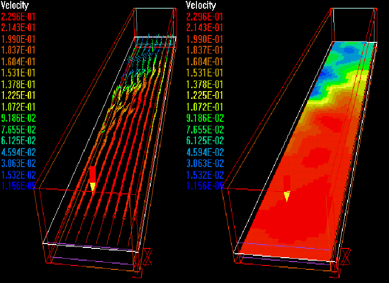This screenshot has height=283, width=389.
Task: Click the red-yellow probe arrow in the contour plot
Action: point(287,189)
